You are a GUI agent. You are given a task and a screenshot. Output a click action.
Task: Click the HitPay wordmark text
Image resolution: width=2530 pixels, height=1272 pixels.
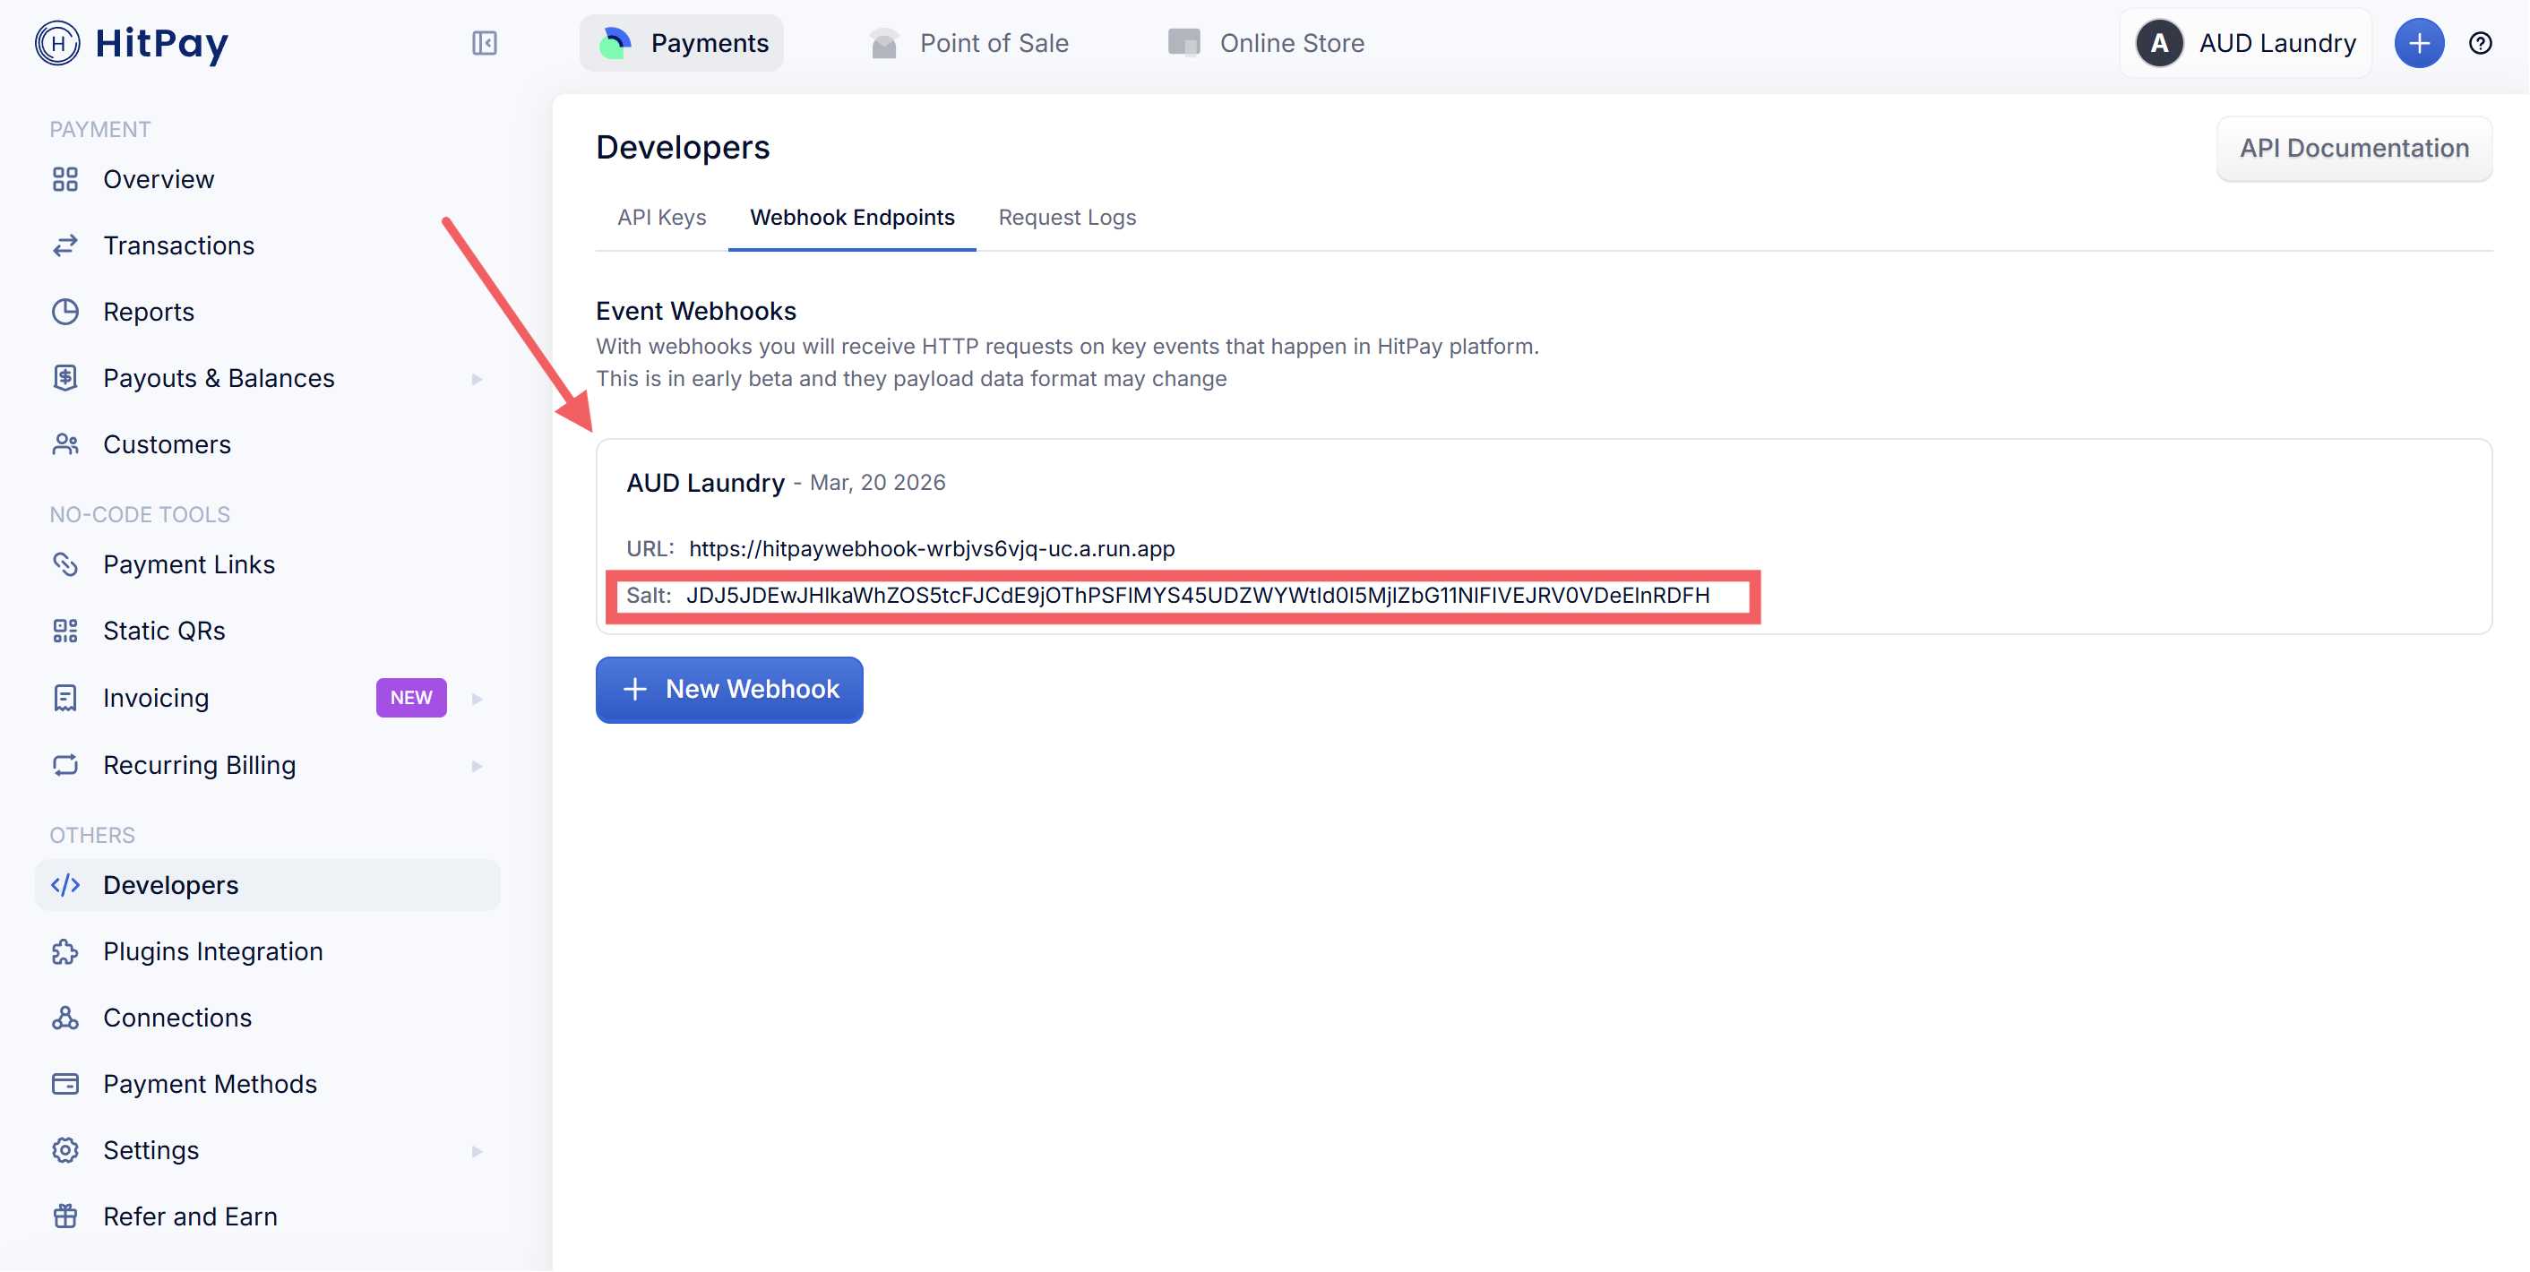[x=162, y=43]
